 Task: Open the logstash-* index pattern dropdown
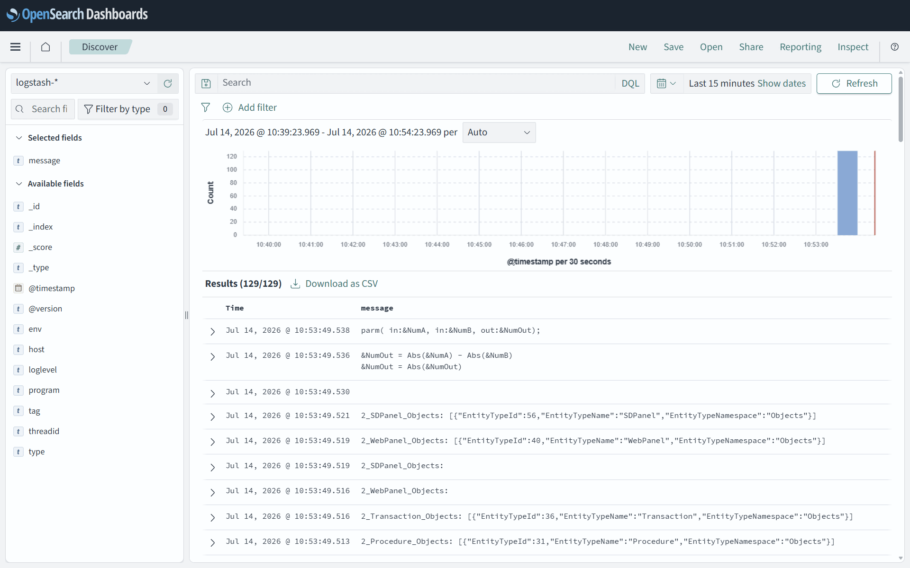(x=83, y=83)
